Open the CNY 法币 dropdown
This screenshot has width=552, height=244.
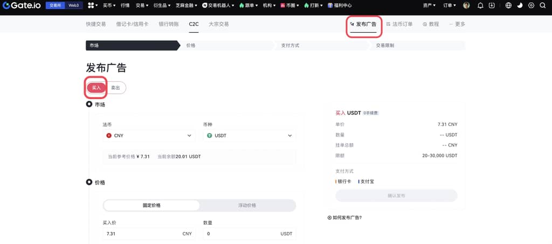pos(149,136)
